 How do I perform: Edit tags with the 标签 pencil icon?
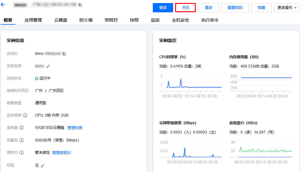point(43,166)
